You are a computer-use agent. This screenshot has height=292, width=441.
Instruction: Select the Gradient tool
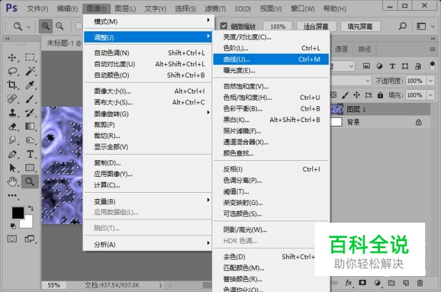point(30,127)
